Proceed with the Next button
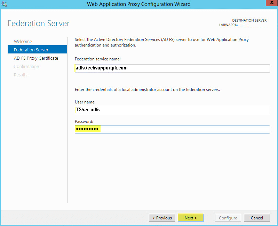Viewport: 278px width, 226px height. (191, 218)
